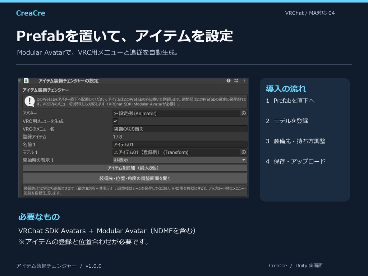The width and height of the screenshot is (368, 276).
Task: Click the CreaCre / Unity 実画面 footer text
Action: pyautogui.click(x=296, y=266)
